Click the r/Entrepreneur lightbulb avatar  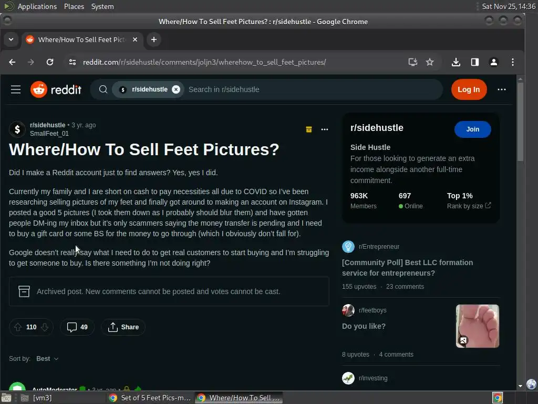(348, 247)
